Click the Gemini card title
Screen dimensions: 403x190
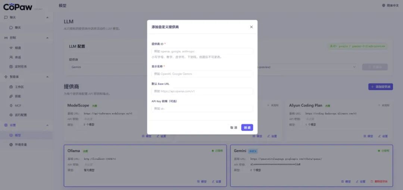coord(240,151)
